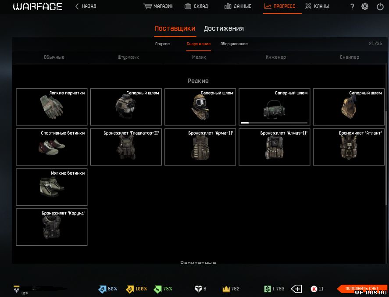The width and height of the screenshot is (389, 297).
Task: Click the dollar balance showing 1 793
Action: pyautogui.click(x=275, y=289)
